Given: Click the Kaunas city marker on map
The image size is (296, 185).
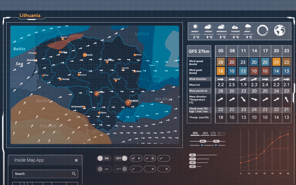Looking at the screenshot, I should pyautogui.click(x=97, y=93).
